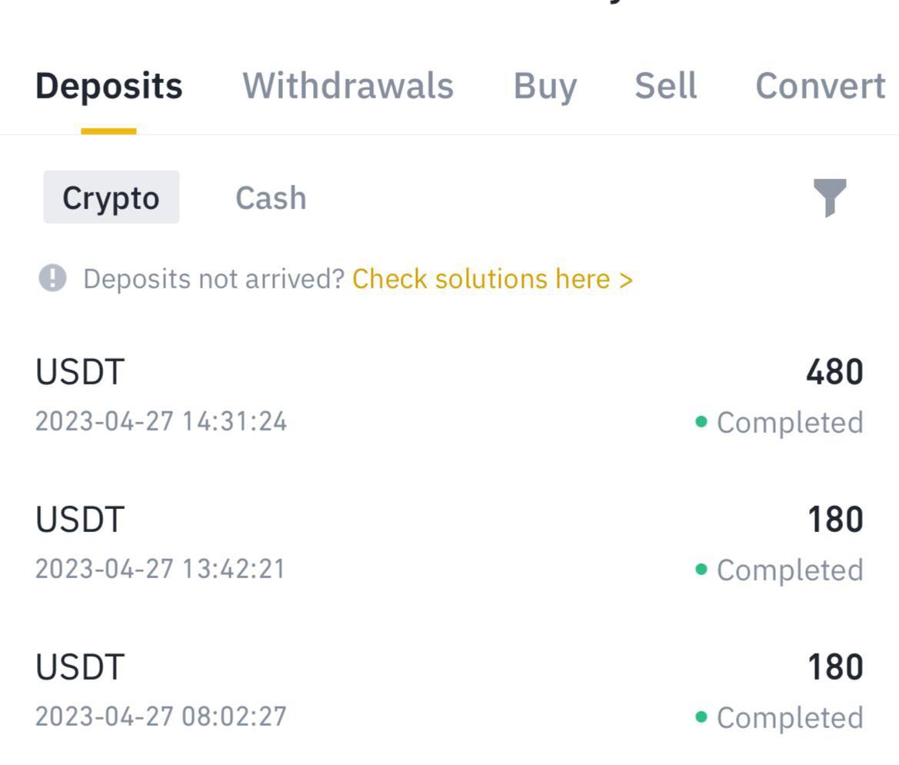Switch to the Withdrawals tab

[348, 85]
